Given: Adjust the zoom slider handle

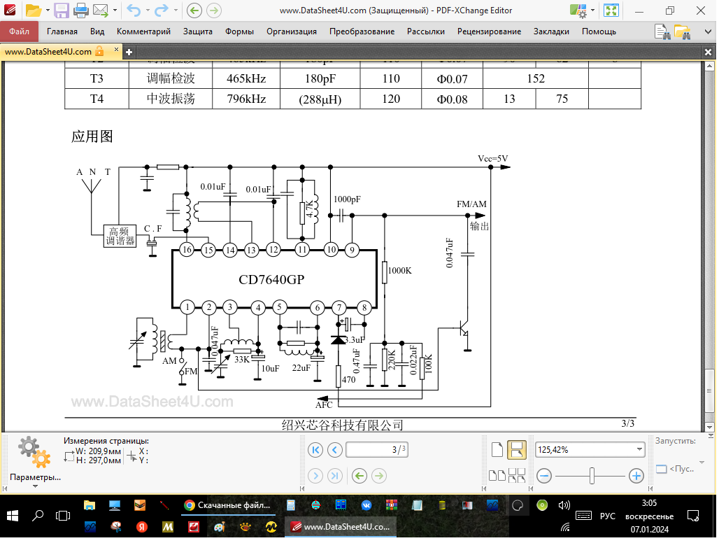Looking at the screenshot, I should point(592,476).
